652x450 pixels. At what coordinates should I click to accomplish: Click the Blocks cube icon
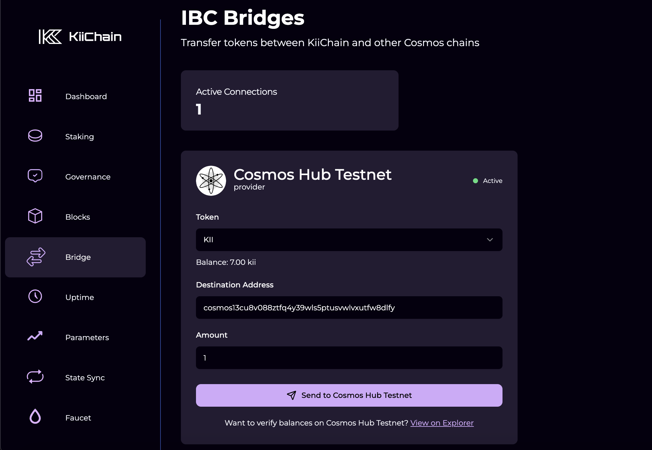coord(35,216)
